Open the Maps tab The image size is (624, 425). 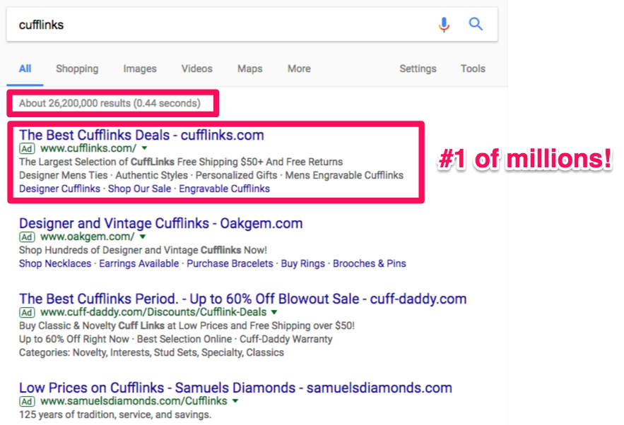[250, 68]
